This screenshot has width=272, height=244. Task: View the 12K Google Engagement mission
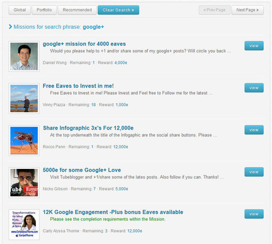click(x=254, y=214)
